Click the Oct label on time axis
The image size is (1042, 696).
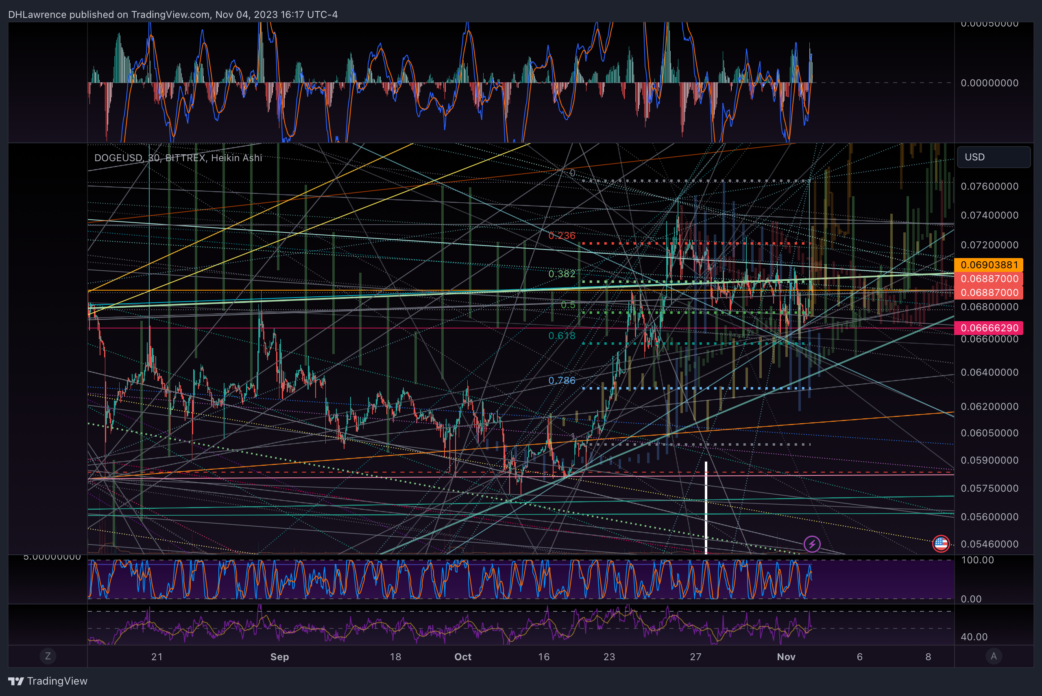coord(463,657)
